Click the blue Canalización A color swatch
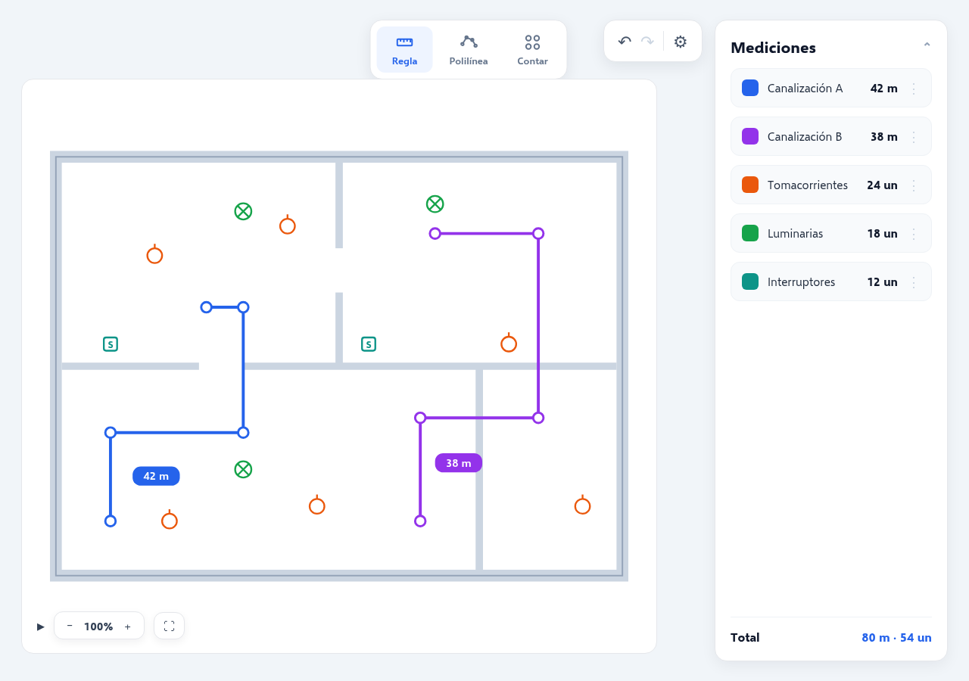This screenshot has height=681, width=969. click(750, 88)
